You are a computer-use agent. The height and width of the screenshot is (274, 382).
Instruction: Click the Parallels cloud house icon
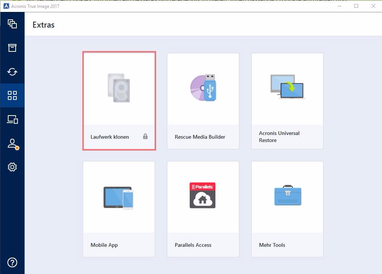(202, 195)
